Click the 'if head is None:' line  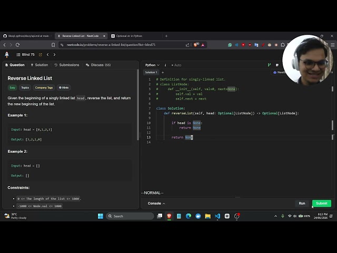(187, 123)
